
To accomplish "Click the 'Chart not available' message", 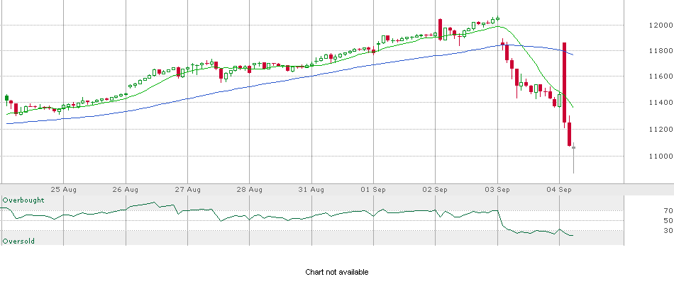I will 336,272.
